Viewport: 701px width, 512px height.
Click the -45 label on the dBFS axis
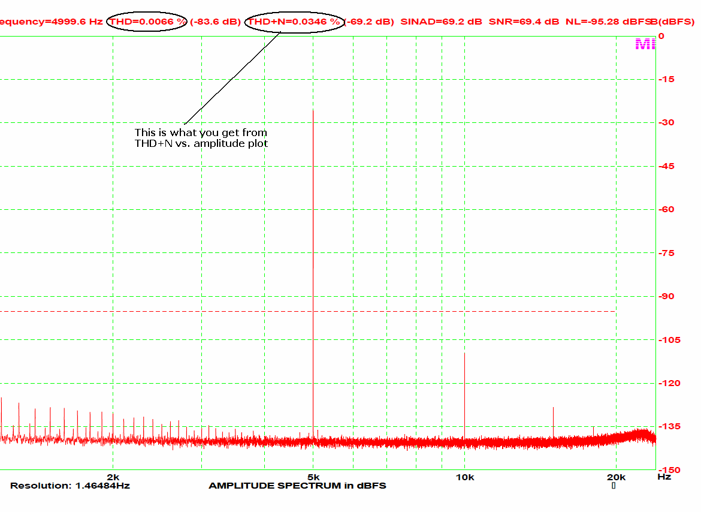tap(667, 166)
